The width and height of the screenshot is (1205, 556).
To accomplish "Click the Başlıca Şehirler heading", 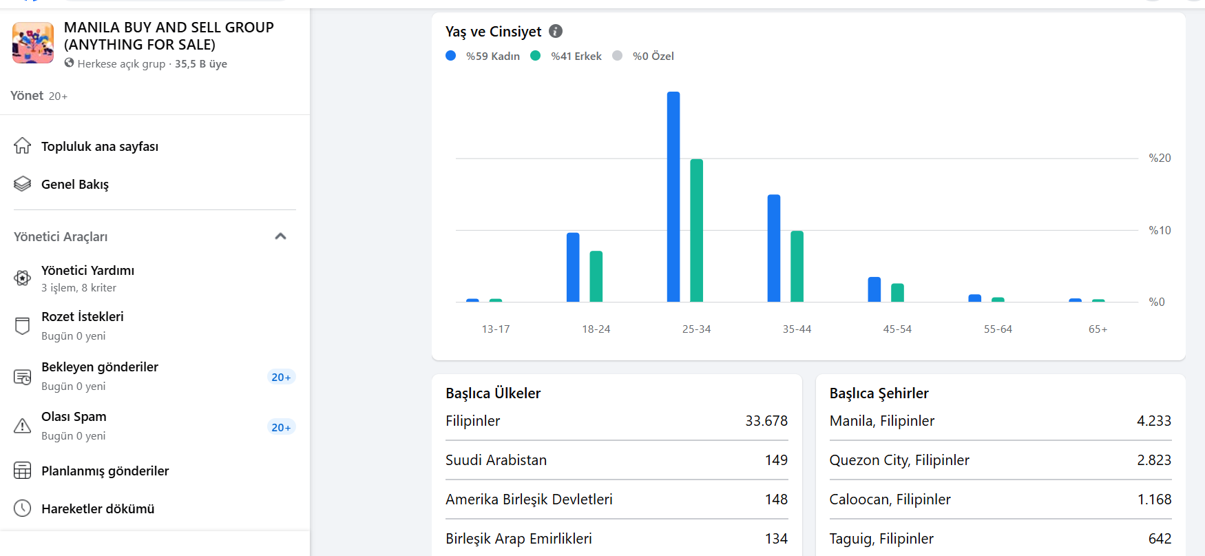I will click(x=879, y=393).
